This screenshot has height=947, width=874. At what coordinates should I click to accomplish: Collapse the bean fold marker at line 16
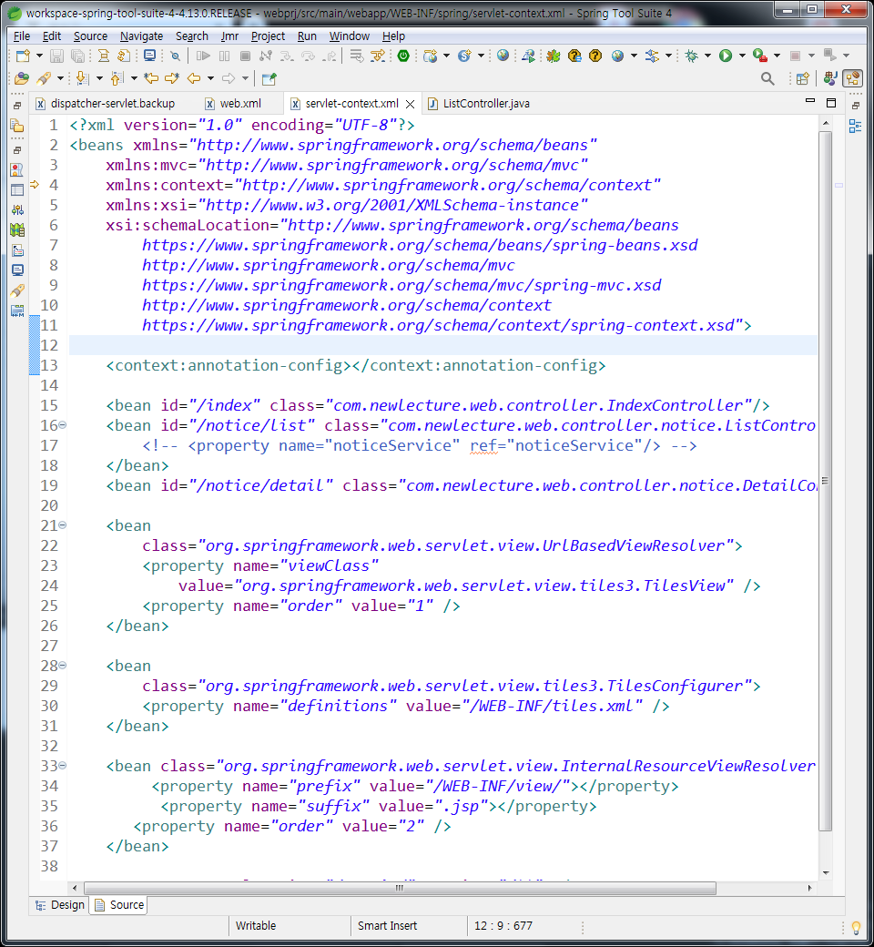(x=62, y=425)
